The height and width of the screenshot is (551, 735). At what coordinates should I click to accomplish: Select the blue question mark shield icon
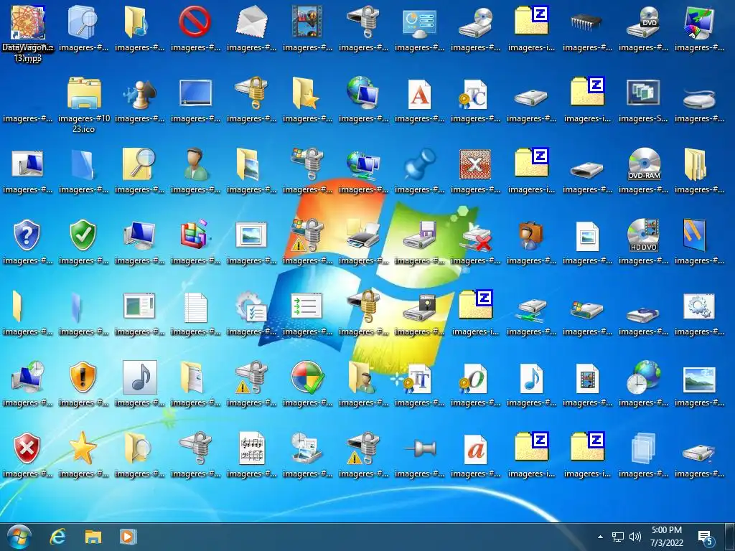pyautogui.click(x=27, y=235)
